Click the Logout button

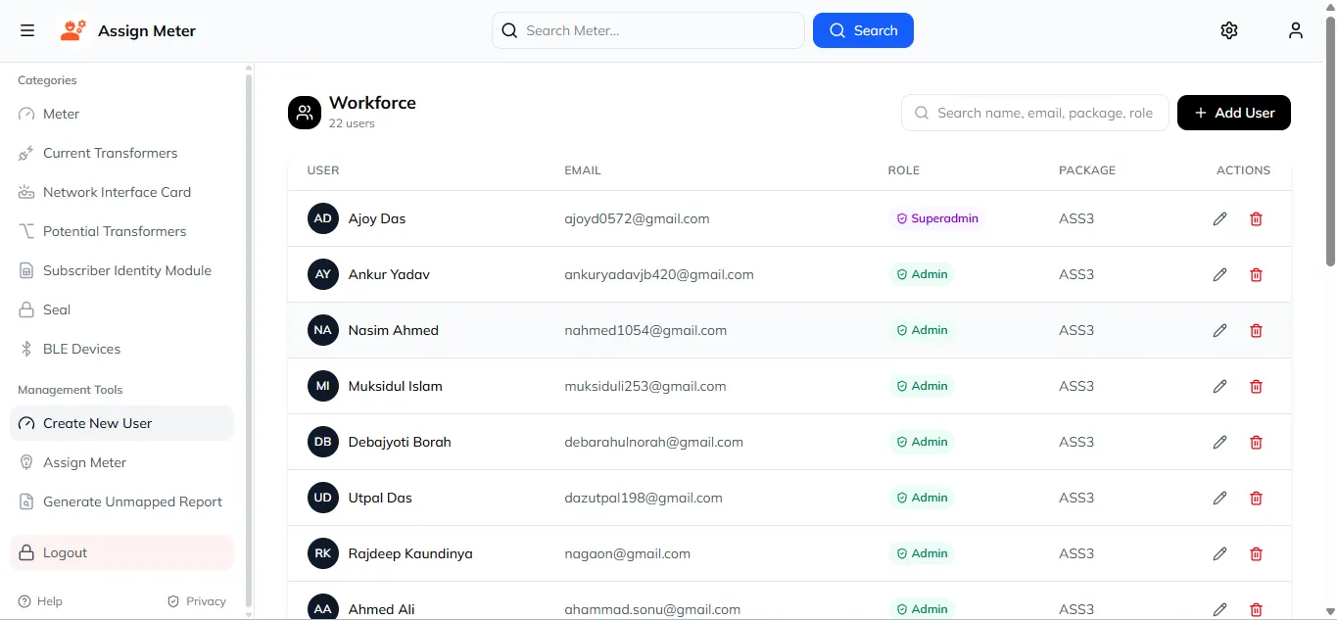121,552
